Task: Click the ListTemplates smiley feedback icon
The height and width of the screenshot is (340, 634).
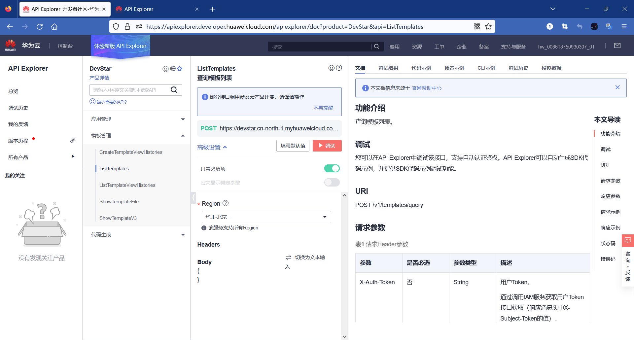Action: coord(332,68)
